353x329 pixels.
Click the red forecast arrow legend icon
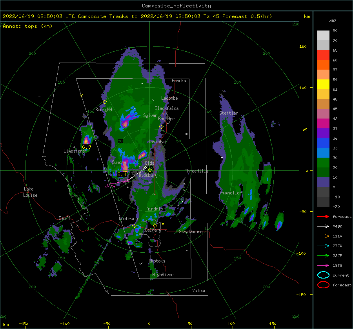(x=323, y=216)
